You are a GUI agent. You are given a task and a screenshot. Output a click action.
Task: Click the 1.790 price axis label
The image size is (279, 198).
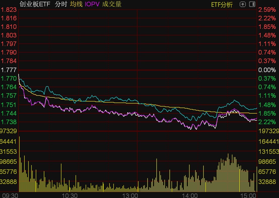point(9,52)
